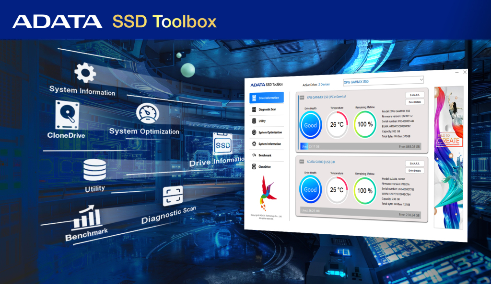The height and width of the screenshot is (284, 491).
Task: Open S.M.A.R.T. for ADATA SU800
Action: click(x=415, y=164)
